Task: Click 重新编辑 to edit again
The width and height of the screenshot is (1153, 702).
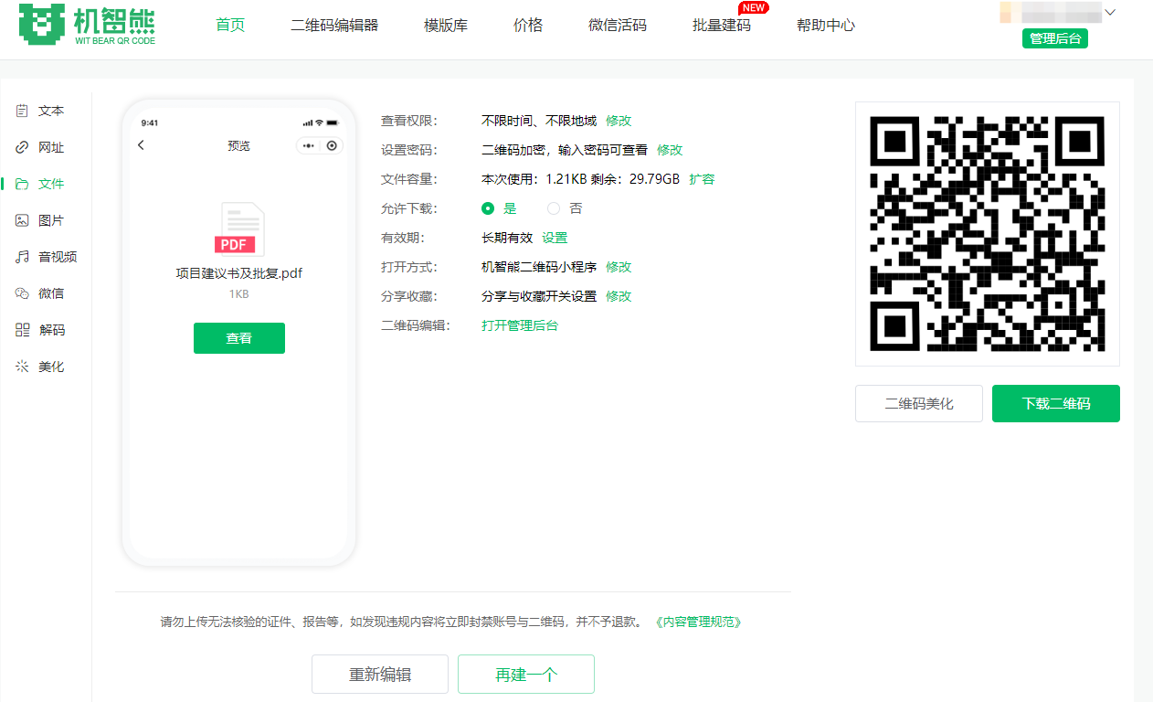Action: pyautogui.click(x=380, y=675)
